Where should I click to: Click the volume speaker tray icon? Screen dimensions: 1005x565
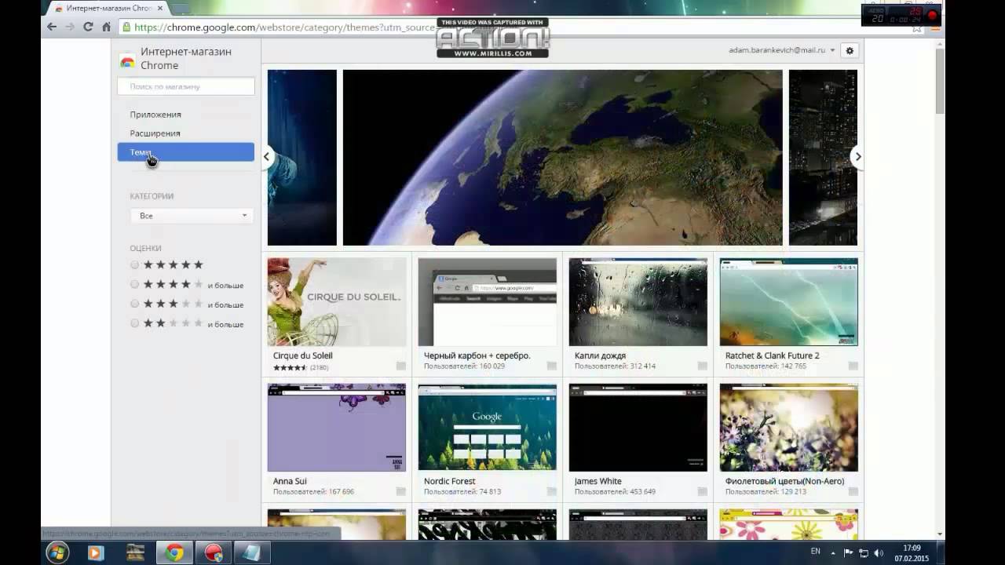click(879, 553)
